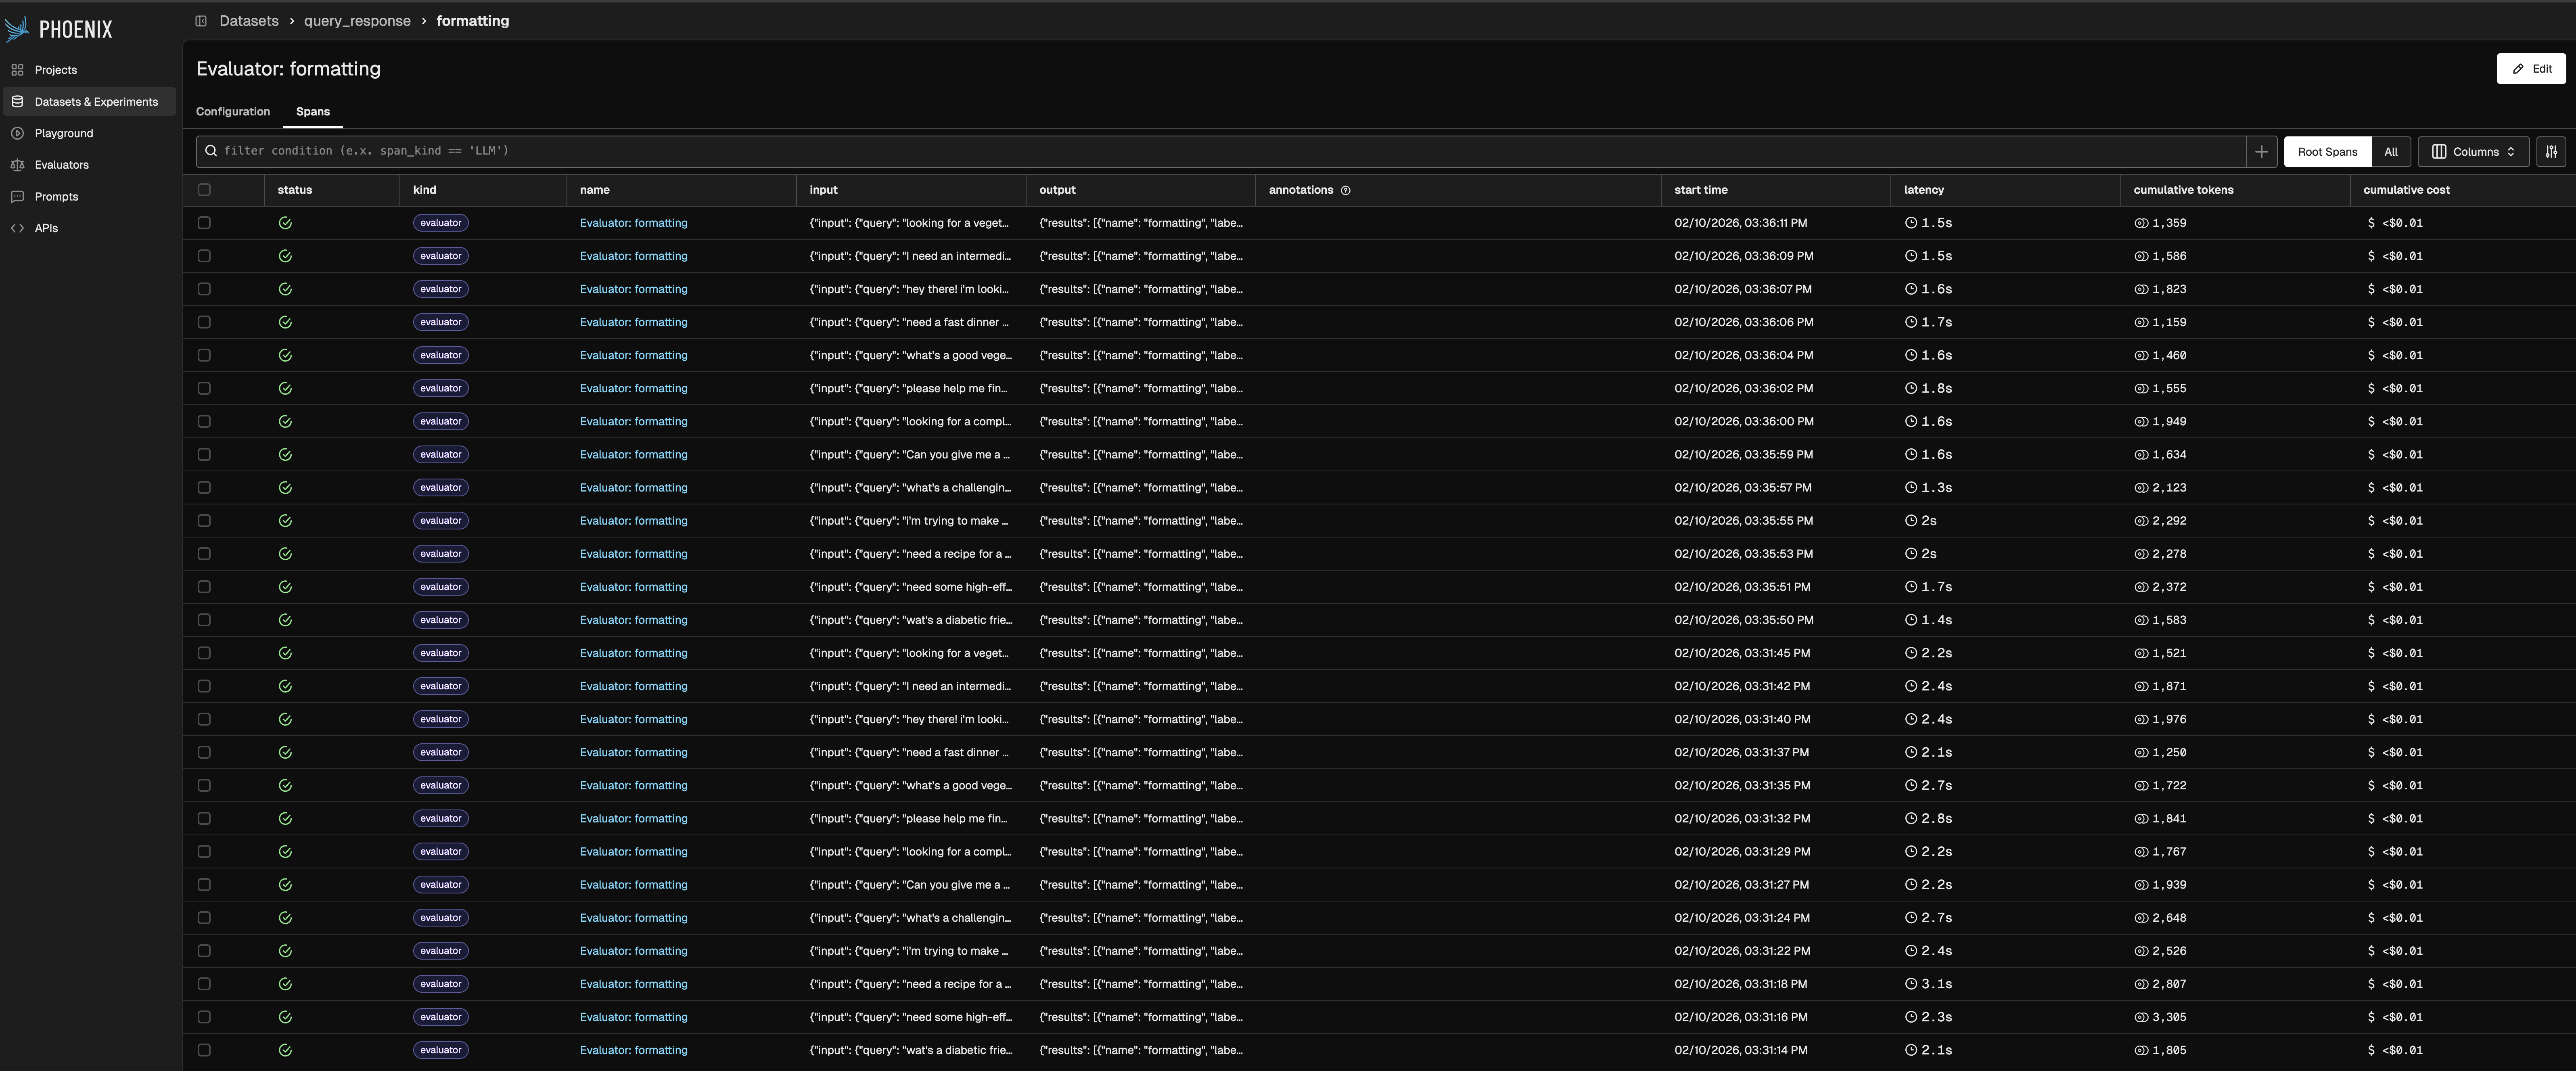Switch to the Configuration tab
Viewport: 2576px width, 1071px height.
pyautogui.click(x=233, y=112)
